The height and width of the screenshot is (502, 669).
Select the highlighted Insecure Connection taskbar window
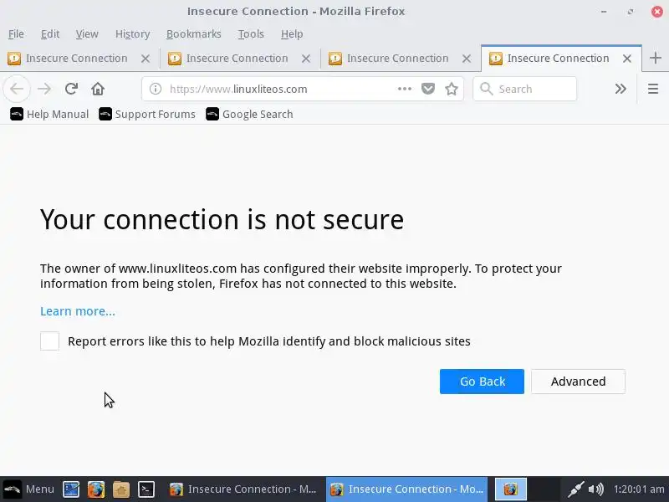click(x=406, y=489)
